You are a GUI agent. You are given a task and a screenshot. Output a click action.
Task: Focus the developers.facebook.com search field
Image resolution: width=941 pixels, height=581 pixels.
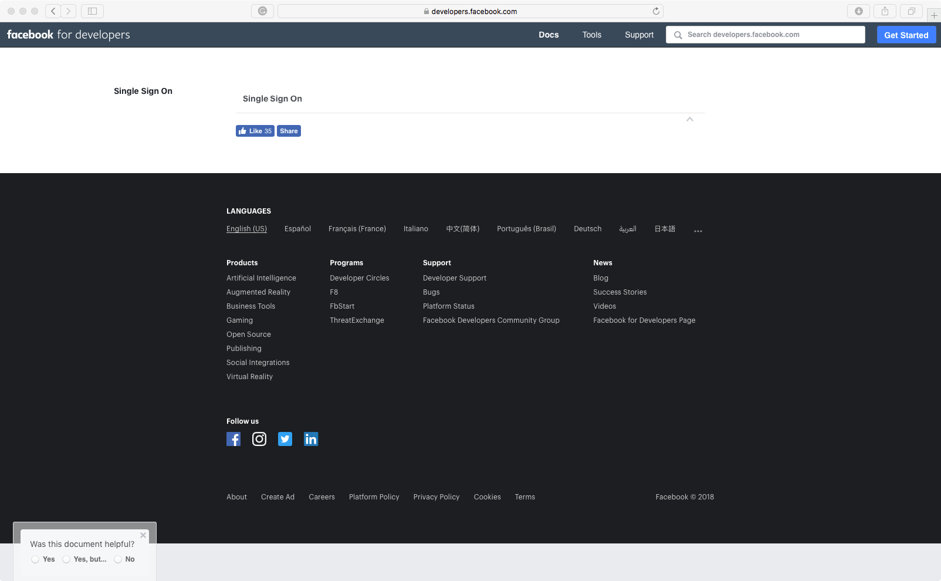(x=766, y=35)
